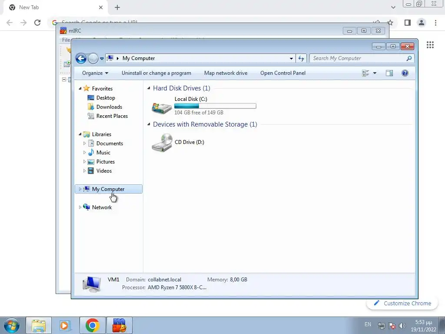
Task: Expand the Music library
Action: 84,153
